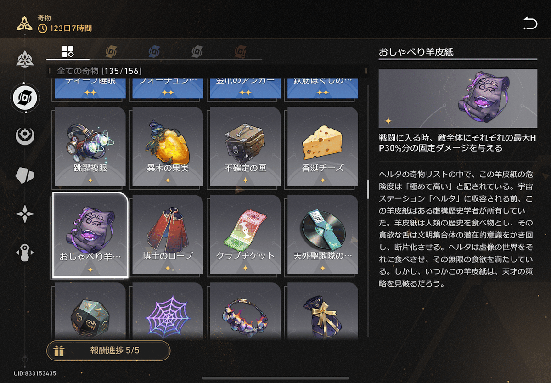
Task: Click the gift box reward icon
Action: (59, 351)
